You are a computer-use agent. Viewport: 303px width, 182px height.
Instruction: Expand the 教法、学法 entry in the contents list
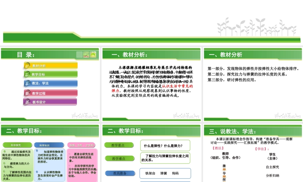50,83
